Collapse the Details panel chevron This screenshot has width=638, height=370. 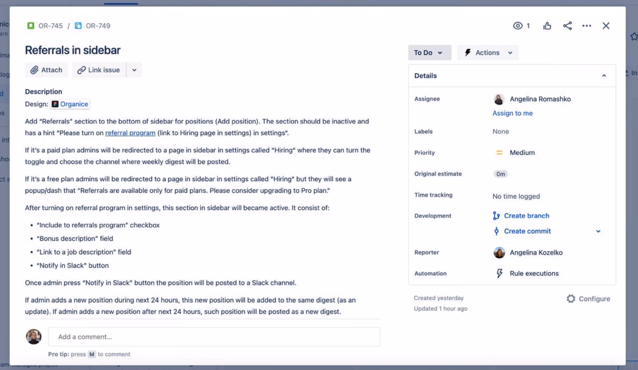[604, 75]
